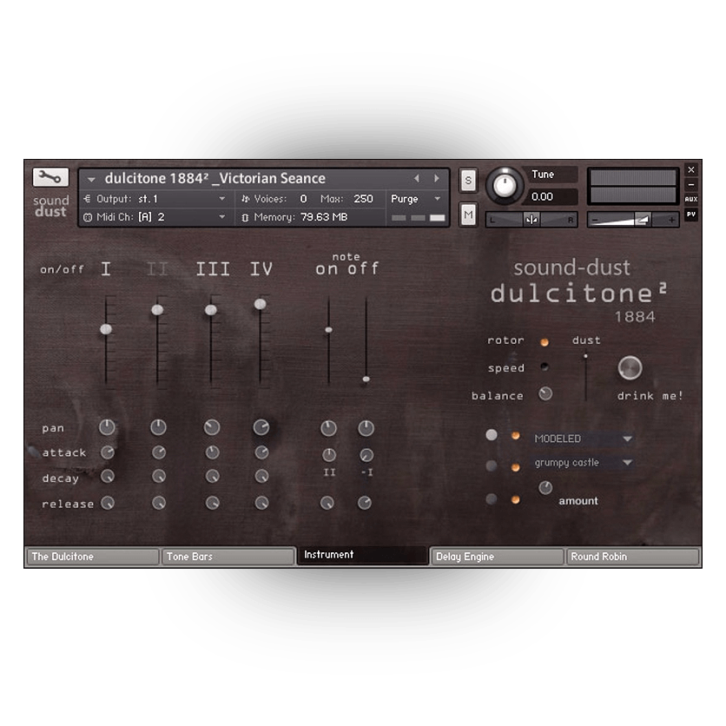The width and height of the screenshot is (726, 726).
Task: Click the layer III attack knob
Action: pos(213,452)
